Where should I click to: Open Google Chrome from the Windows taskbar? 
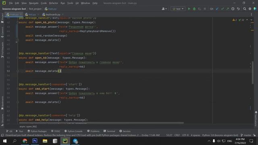coord(25,141)
